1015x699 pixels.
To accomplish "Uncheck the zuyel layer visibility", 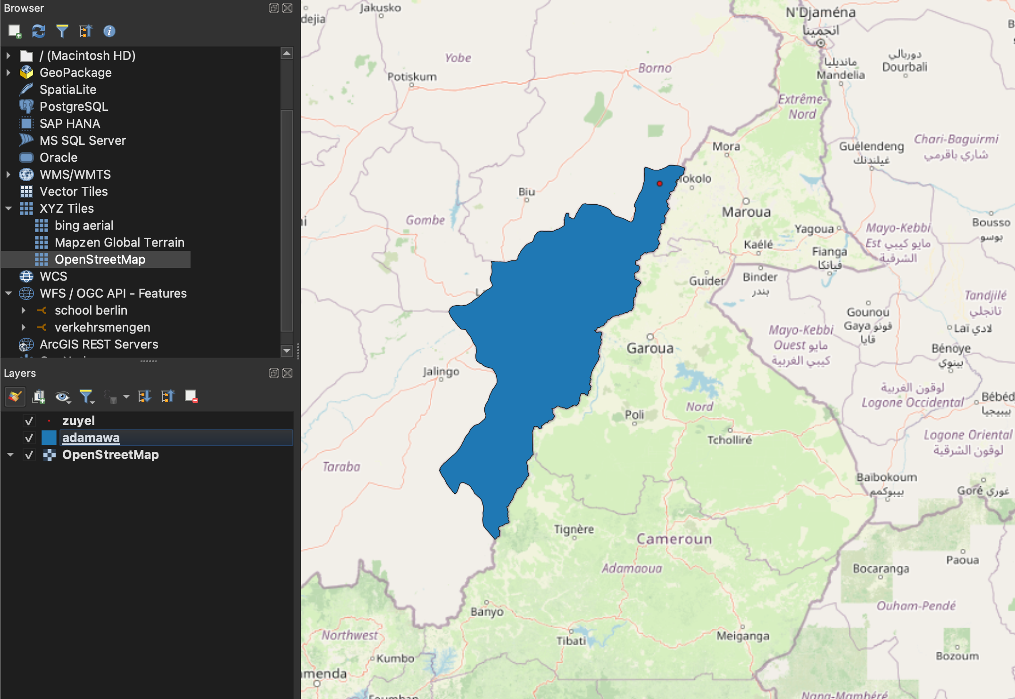I will click(29, 421).
